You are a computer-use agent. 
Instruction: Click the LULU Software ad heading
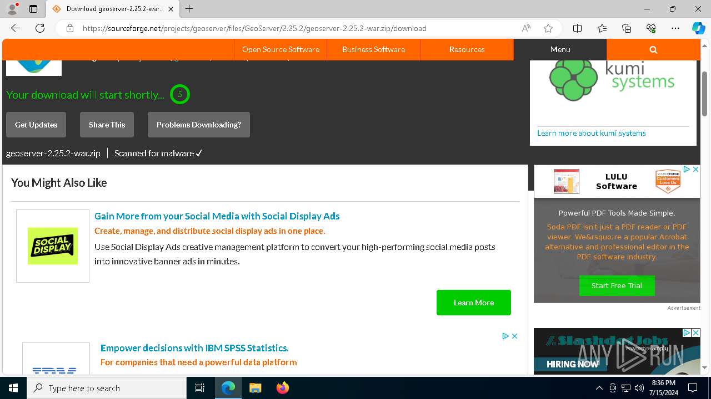[x=617, y=181]
